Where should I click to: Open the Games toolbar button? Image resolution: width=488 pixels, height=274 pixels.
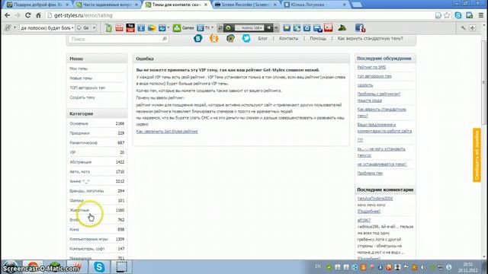coord(184,28)
